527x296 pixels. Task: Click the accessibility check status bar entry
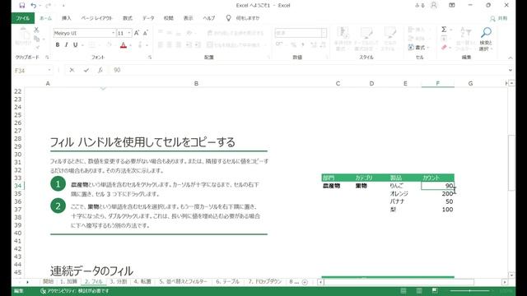[x=75, y=290]
